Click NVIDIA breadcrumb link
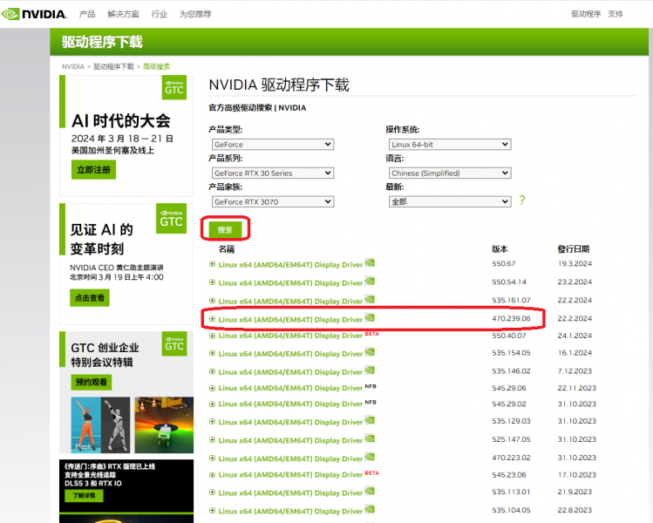Image resolution: width=653 pixels, height=523 pixels. pos(73,66)
